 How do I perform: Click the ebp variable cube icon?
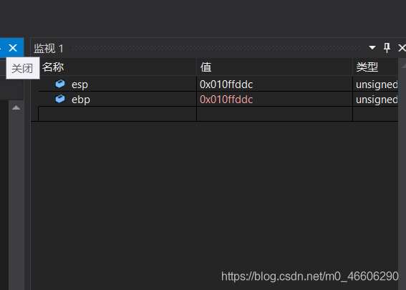click(60, 99)
